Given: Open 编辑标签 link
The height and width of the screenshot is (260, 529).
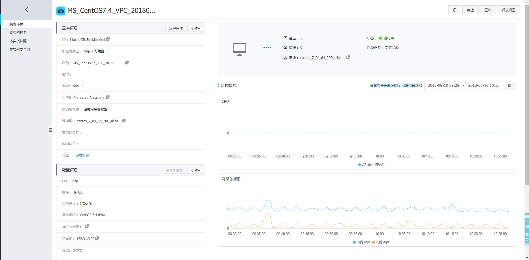Looking at the screenshot, I should click(82, 155).
